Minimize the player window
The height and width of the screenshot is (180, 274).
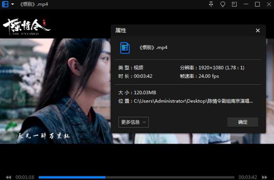click(x=246, y=4)
